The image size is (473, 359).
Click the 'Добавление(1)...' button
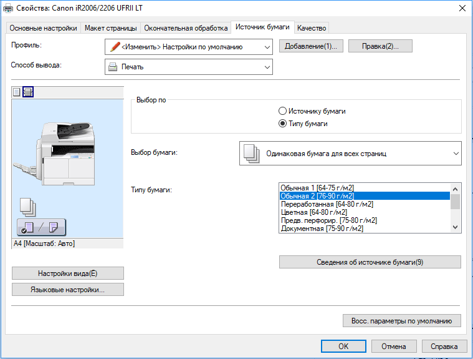pyautogui.click(x=311, y=46)
